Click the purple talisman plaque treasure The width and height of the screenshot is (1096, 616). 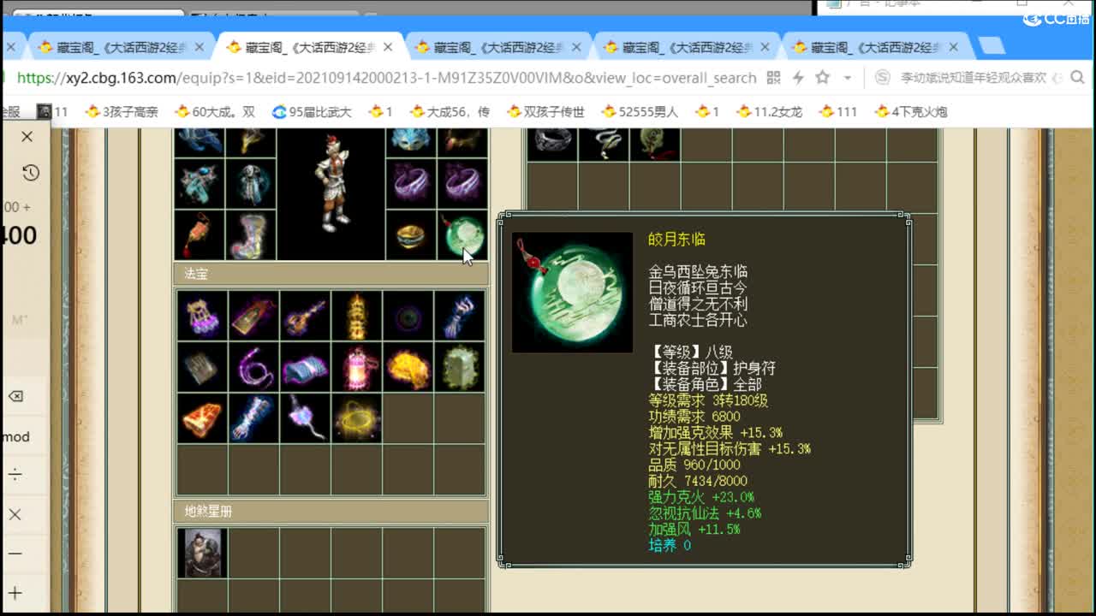pos(253,316)
